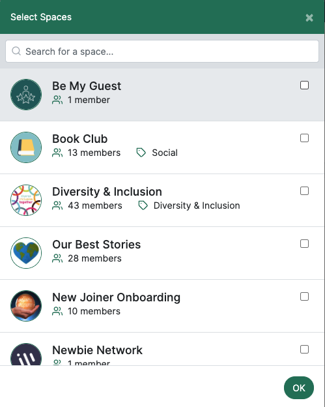Tick the Book Club checkbox
Viewport: 325px width, 407px height.
(304, 138)
